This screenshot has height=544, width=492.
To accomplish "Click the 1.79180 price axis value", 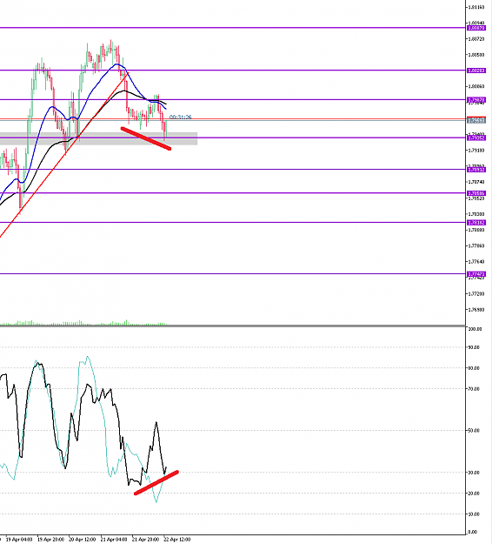I will pyautogui.click(x=476, y=151).
